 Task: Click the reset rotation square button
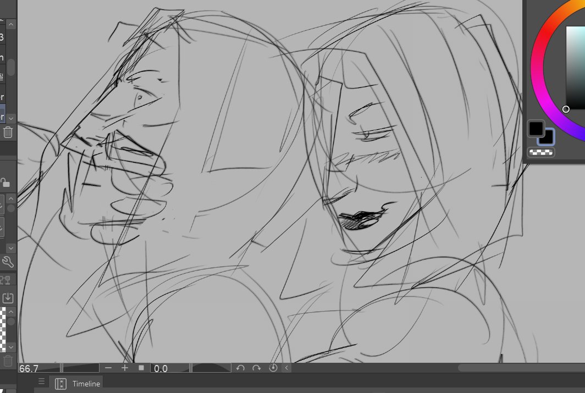click(141, 368)
